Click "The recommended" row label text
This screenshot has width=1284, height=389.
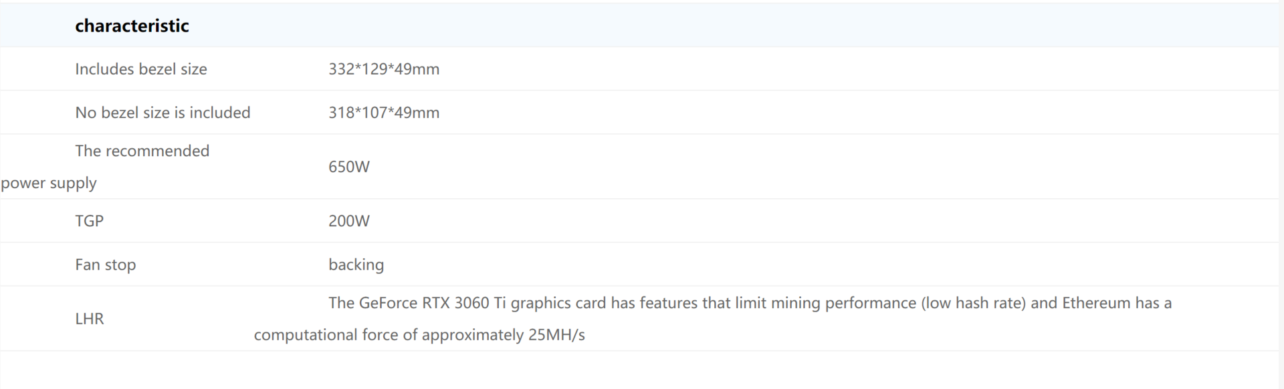pos(142,151)
